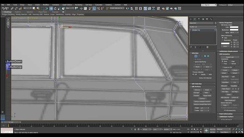
Task: Toggle the Snaps toggle icon
Action: point(90,8)
